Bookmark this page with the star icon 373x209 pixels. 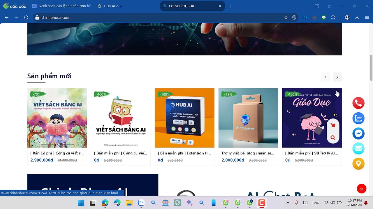pyautogui.click(x=286, y=17)
